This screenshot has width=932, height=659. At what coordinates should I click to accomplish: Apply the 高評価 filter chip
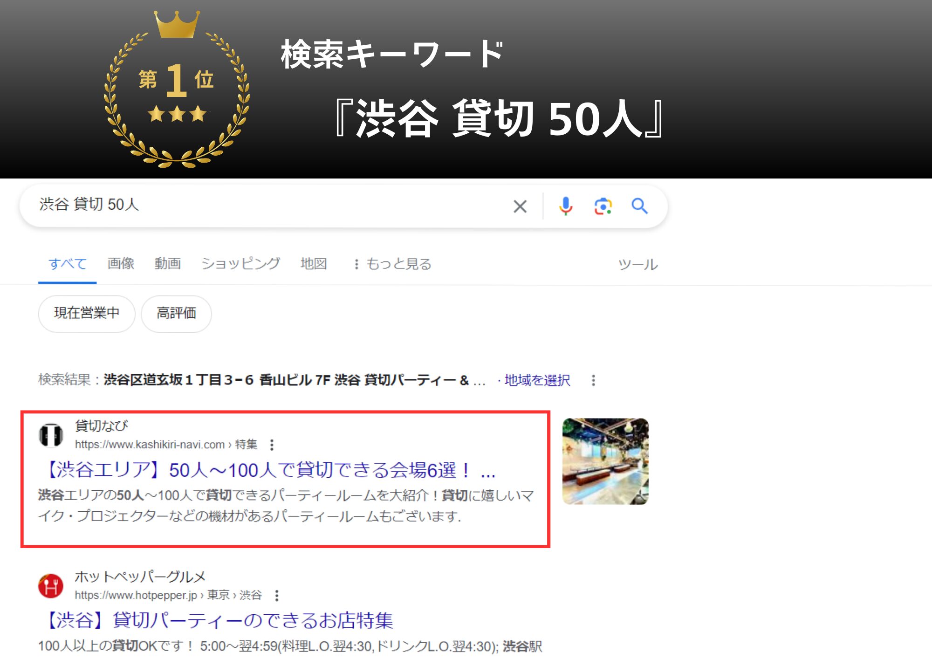click(x=176, y=313)
